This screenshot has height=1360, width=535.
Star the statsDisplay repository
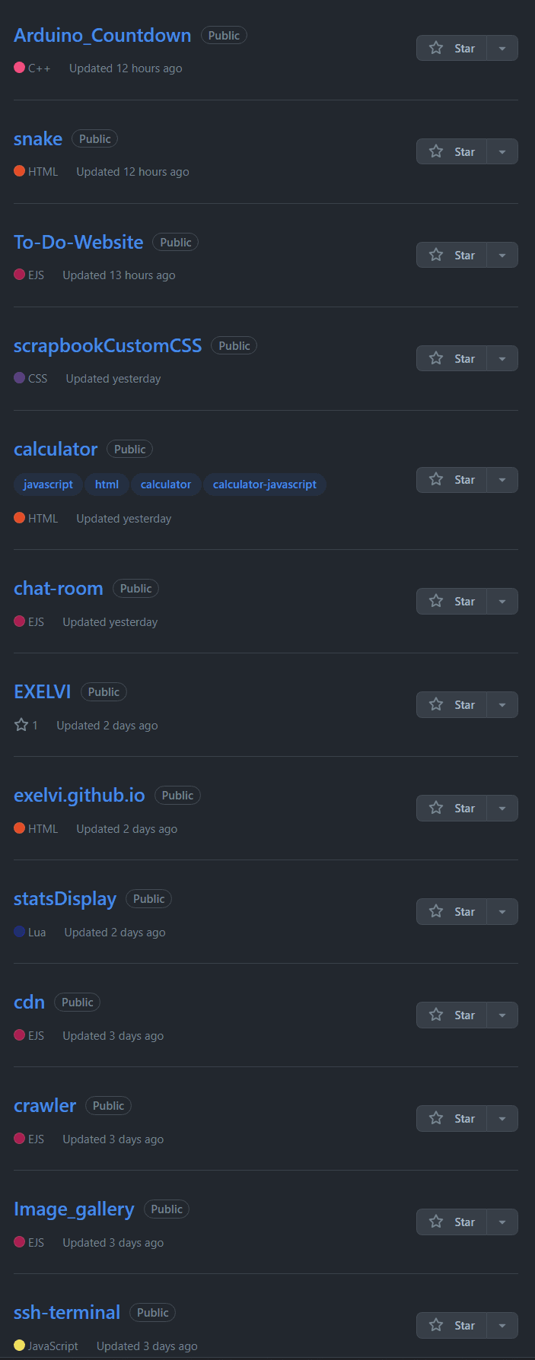(x=452, y=912)
